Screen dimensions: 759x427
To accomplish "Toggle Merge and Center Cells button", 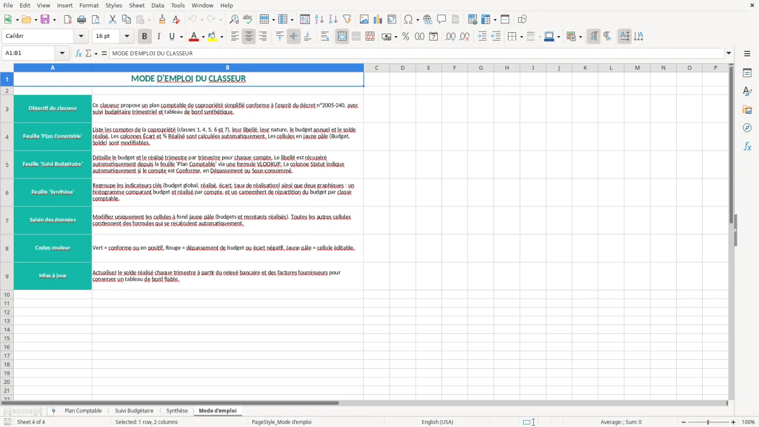I will tap(342, 37).
